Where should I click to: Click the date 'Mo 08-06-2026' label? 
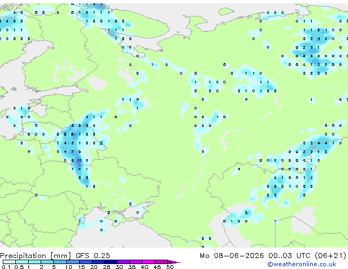[232, 256]
